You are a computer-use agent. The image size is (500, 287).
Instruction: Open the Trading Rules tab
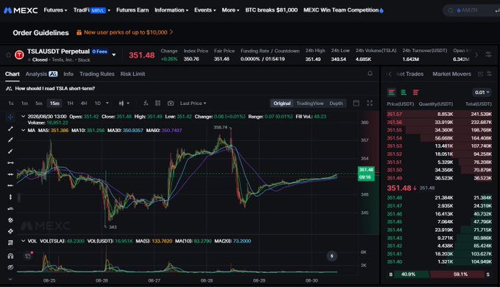97,74
